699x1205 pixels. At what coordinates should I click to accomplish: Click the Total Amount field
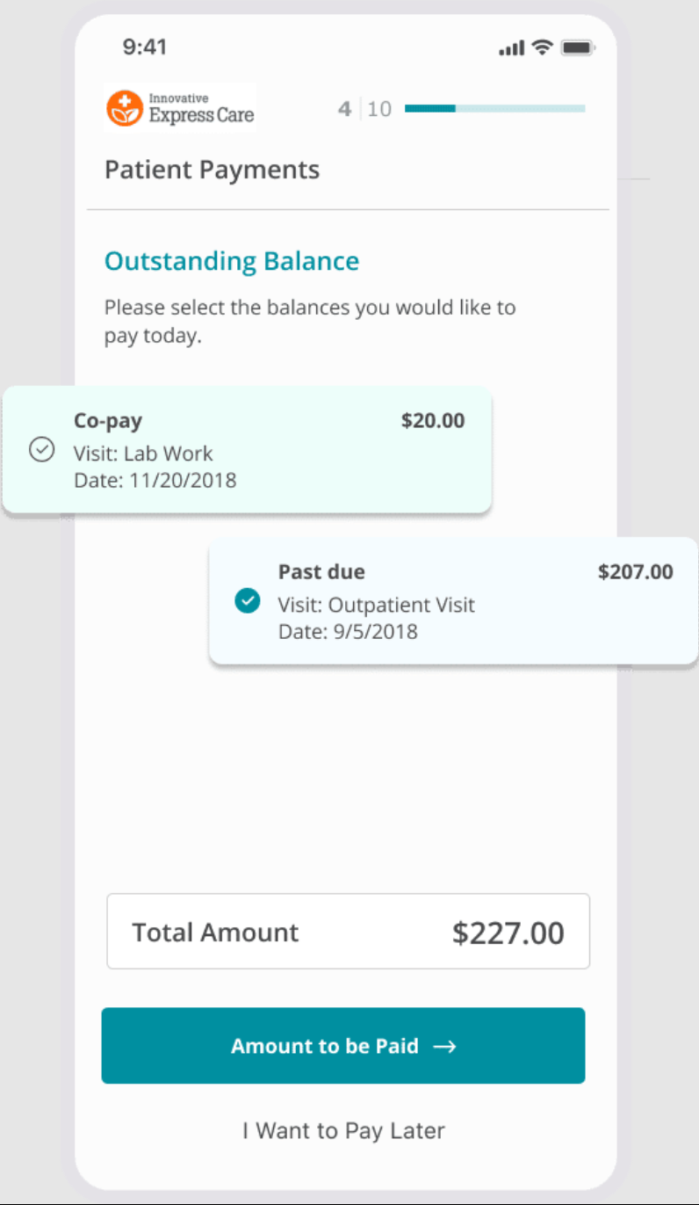coord(348,932)
